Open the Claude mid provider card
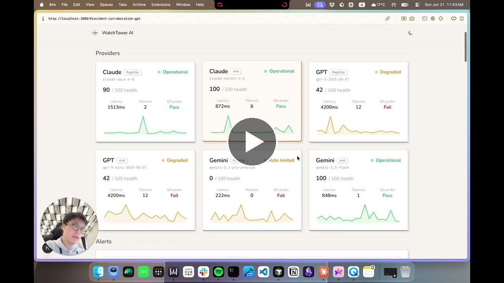The height and width of the screenshot is (283, 504). 252,101
